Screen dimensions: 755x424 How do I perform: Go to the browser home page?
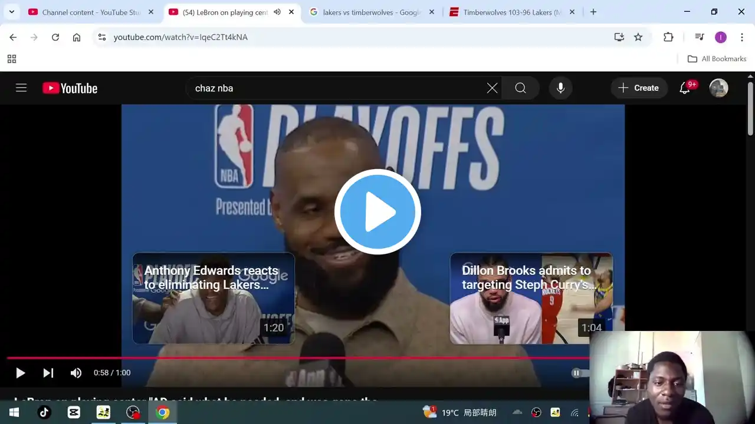tap(77, 37)
